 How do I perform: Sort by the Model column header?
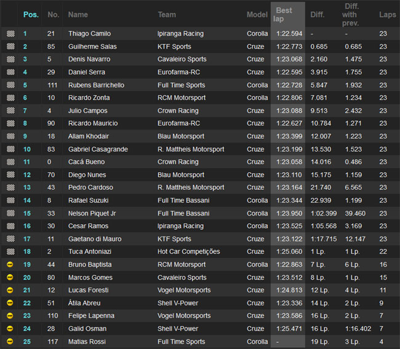[257, 15]
